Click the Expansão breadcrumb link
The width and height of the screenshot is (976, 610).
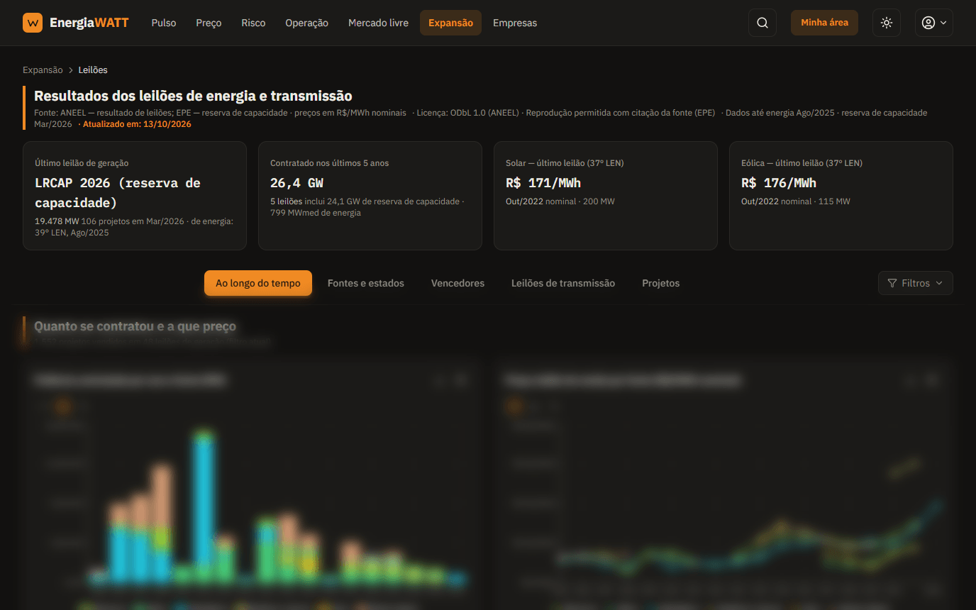pos(43,70)
